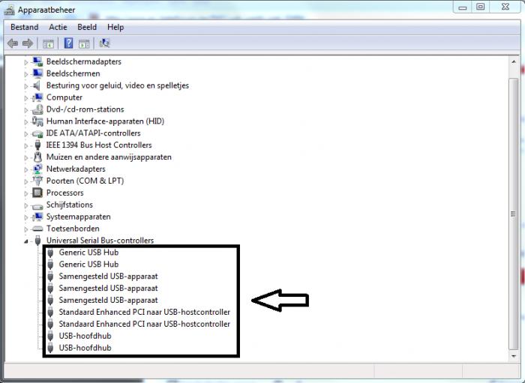The image size is (525, 383).
Task: Select first Standaard Enhanced PCI naar USB-hostcontroller
Action: click(x=144, y=312)
